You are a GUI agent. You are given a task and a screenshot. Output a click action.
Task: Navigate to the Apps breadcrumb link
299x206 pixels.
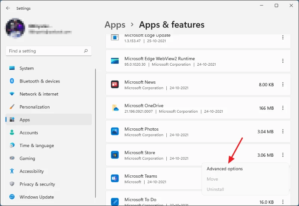pos(115,25)
